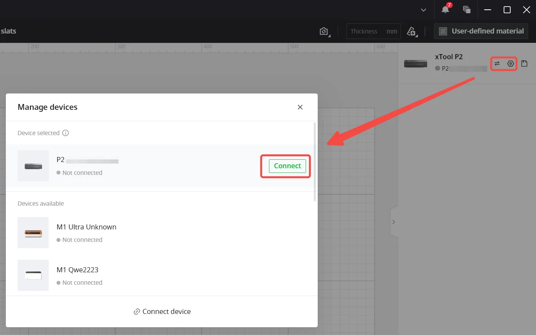Collapse the right side panel chevron
536x335 pixels.
(x=394, y=222)
